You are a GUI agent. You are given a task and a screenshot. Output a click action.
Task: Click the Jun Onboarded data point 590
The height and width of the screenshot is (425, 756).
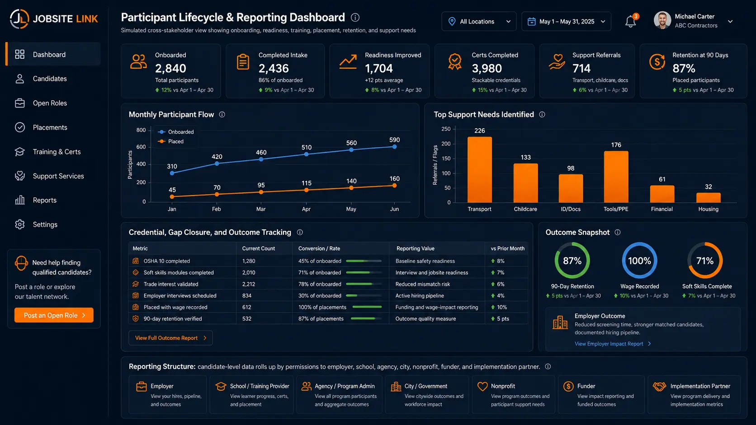tap(395, 147)
